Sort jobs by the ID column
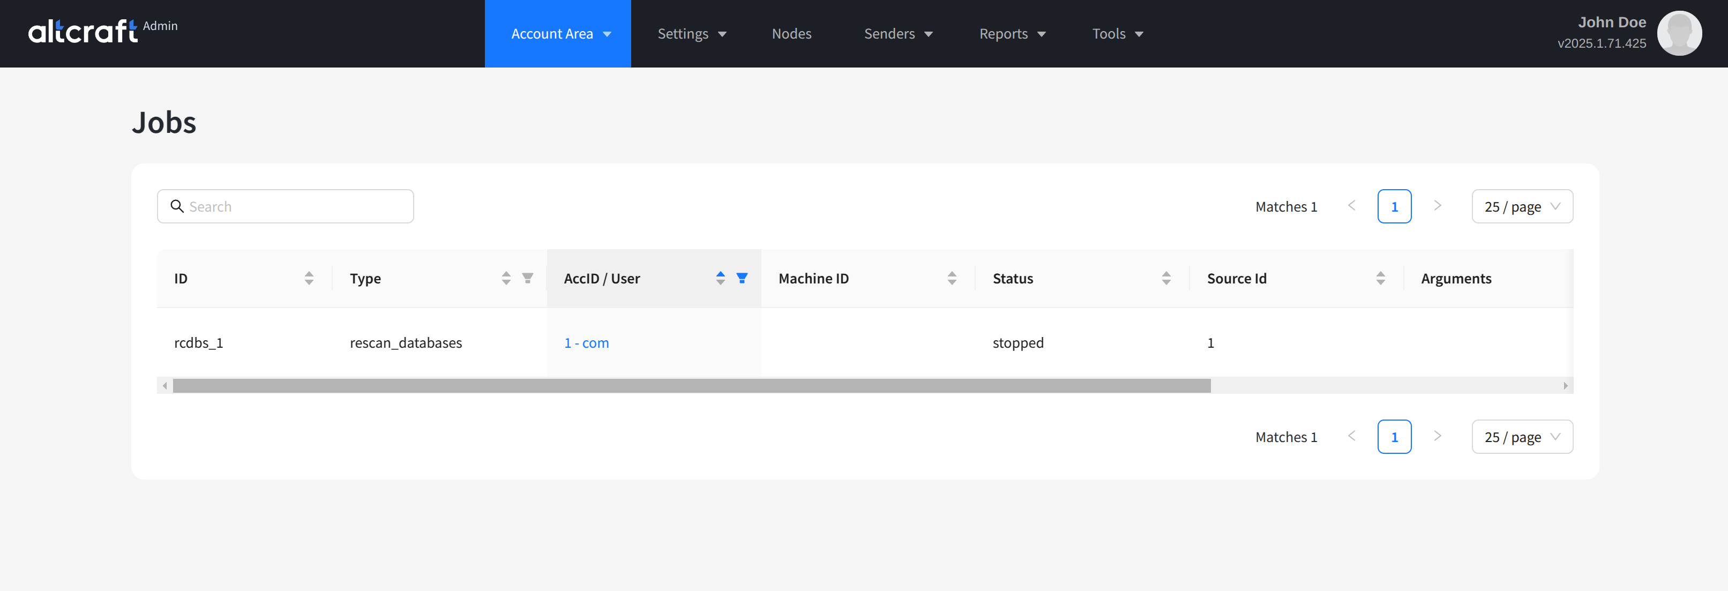The image size is (1728, 591). [x=309, y=278]
